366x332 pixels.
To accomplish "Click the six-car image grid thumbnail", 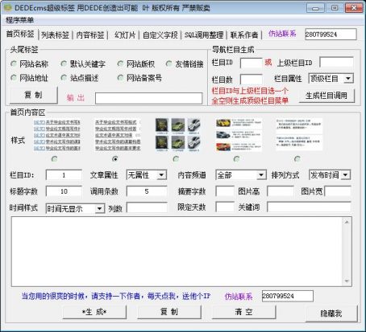I will pyautogui.click(x=178, y=135).
